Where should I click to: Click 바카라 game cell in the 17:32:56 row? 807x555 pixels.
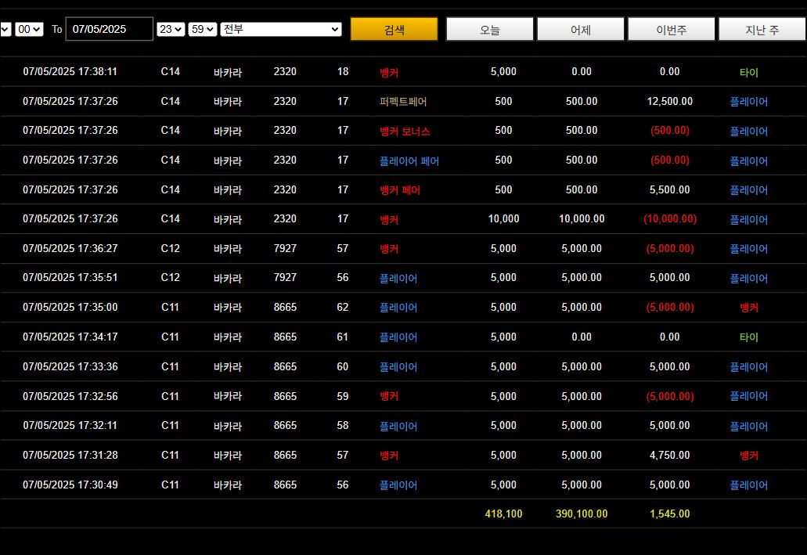click(x=228, y=396)
